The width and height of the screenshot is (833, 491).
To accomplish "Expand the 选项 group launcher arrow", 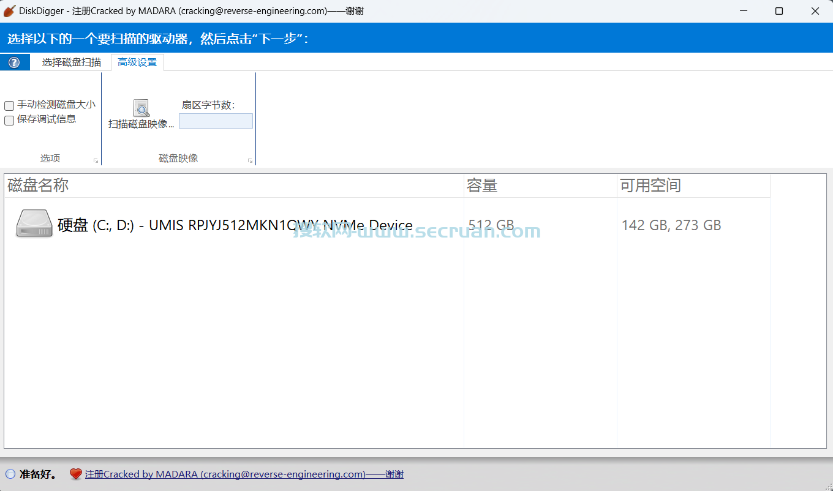I will [x=96, y=160].
